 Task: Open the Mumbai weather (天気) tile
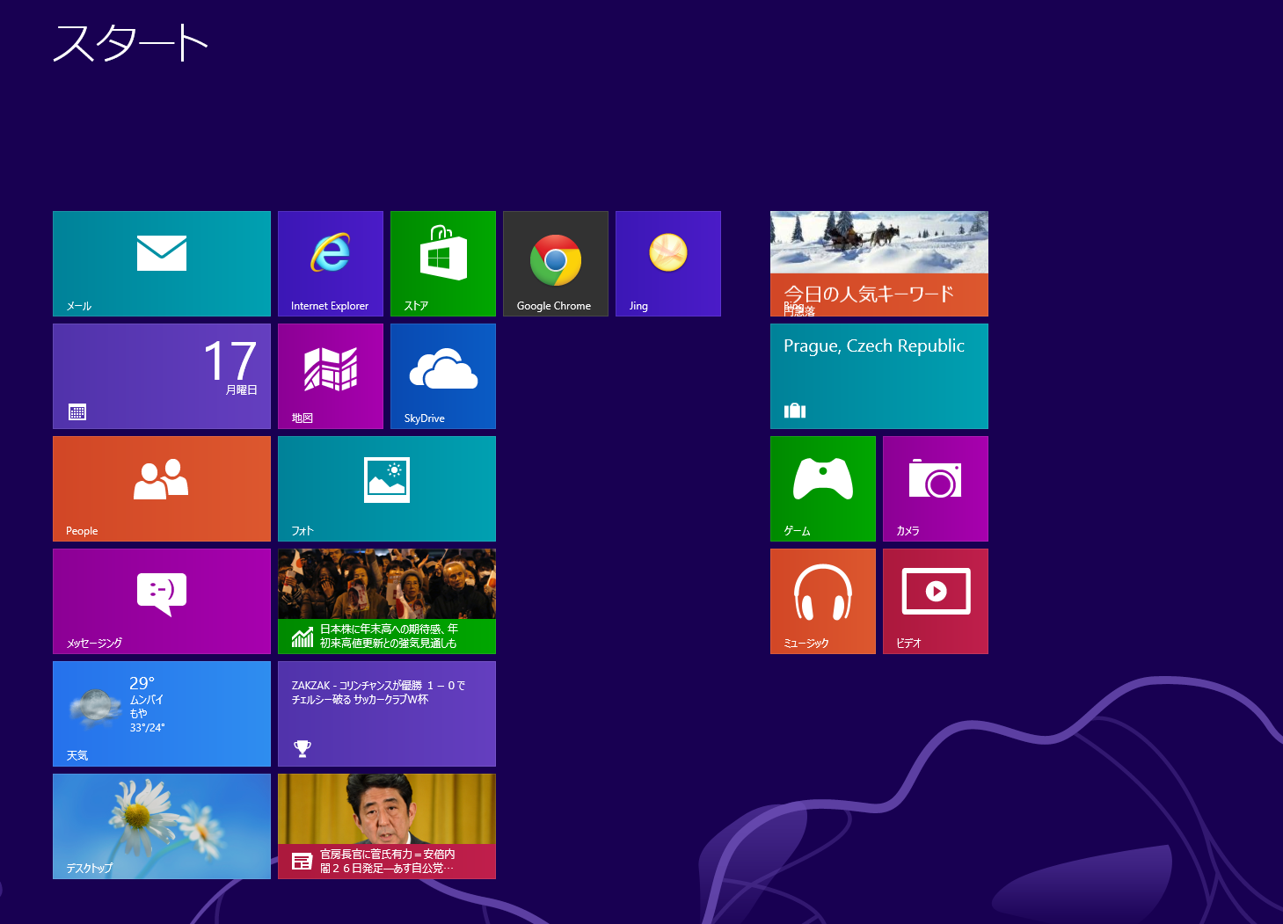pos(162,714)
